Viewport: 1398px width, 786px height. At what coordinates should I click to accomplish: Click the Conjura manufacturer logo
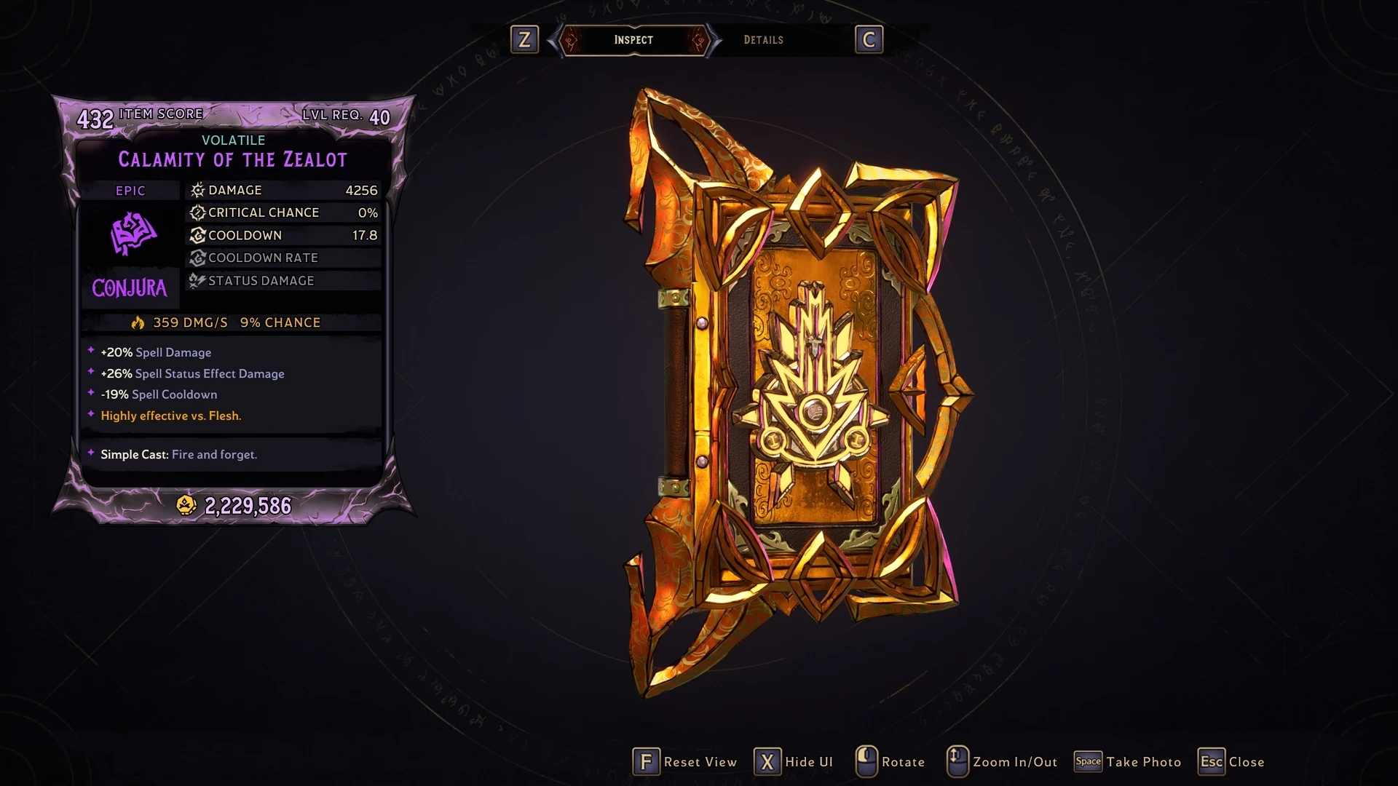pyautogui.click(x=130, y=288)
